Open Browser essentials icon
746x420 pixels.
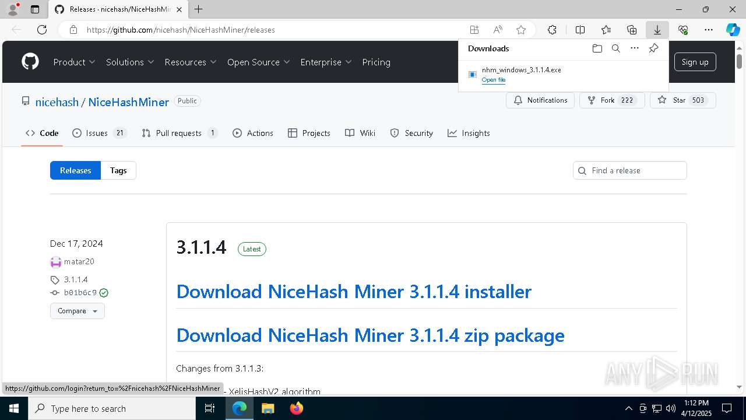coord(683,30)
